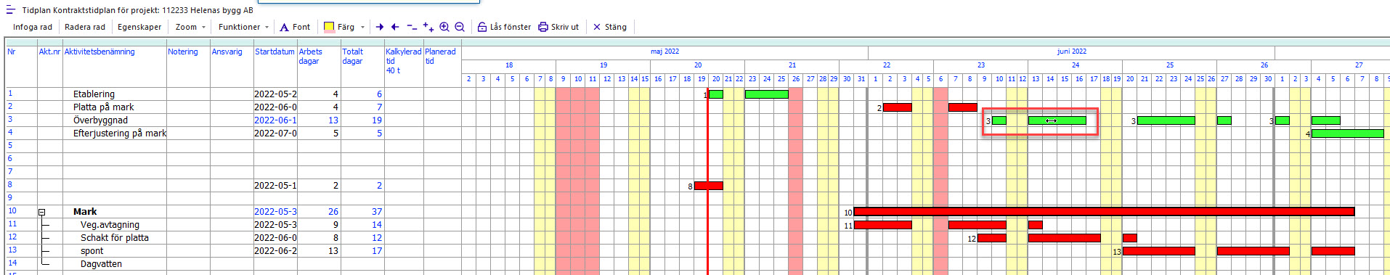Select the Etablering activity name
The height and width of the screenshot is (275, 1390).
94,94
